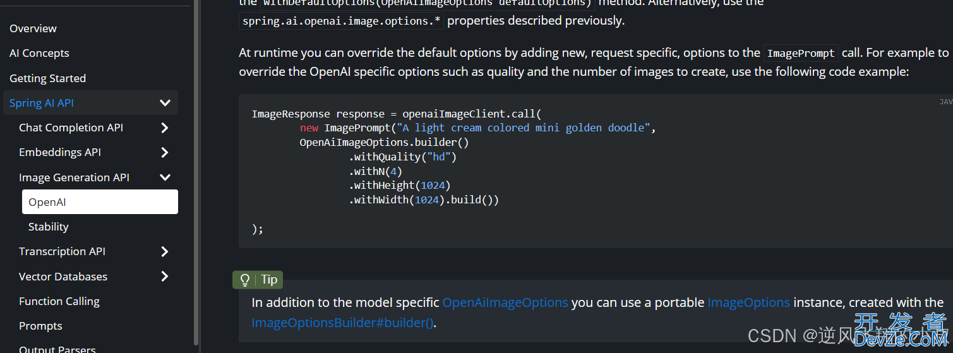Collapse the Spring AI API section chevron
Image resolution: width=953 pixels, height=353 pixels.
click(165, 103)
